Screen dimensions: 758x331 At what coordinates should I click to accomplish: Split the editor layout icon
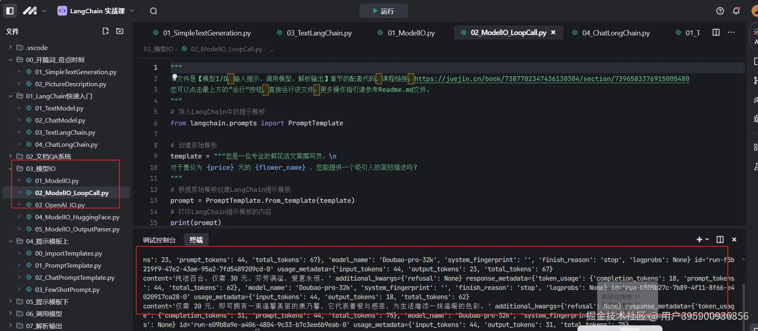coord(716,32)
